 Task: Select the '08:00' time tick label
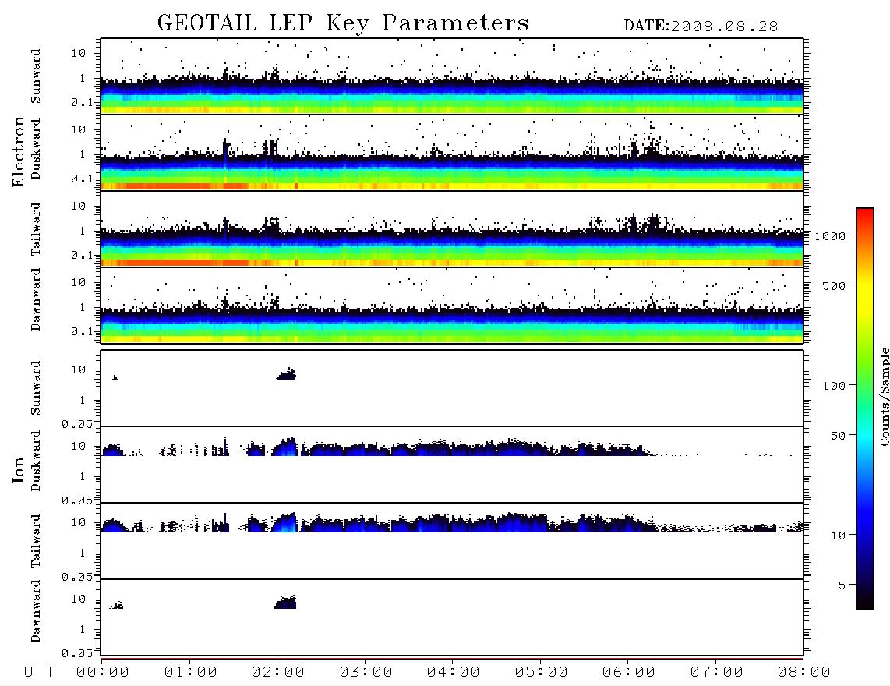804,673
